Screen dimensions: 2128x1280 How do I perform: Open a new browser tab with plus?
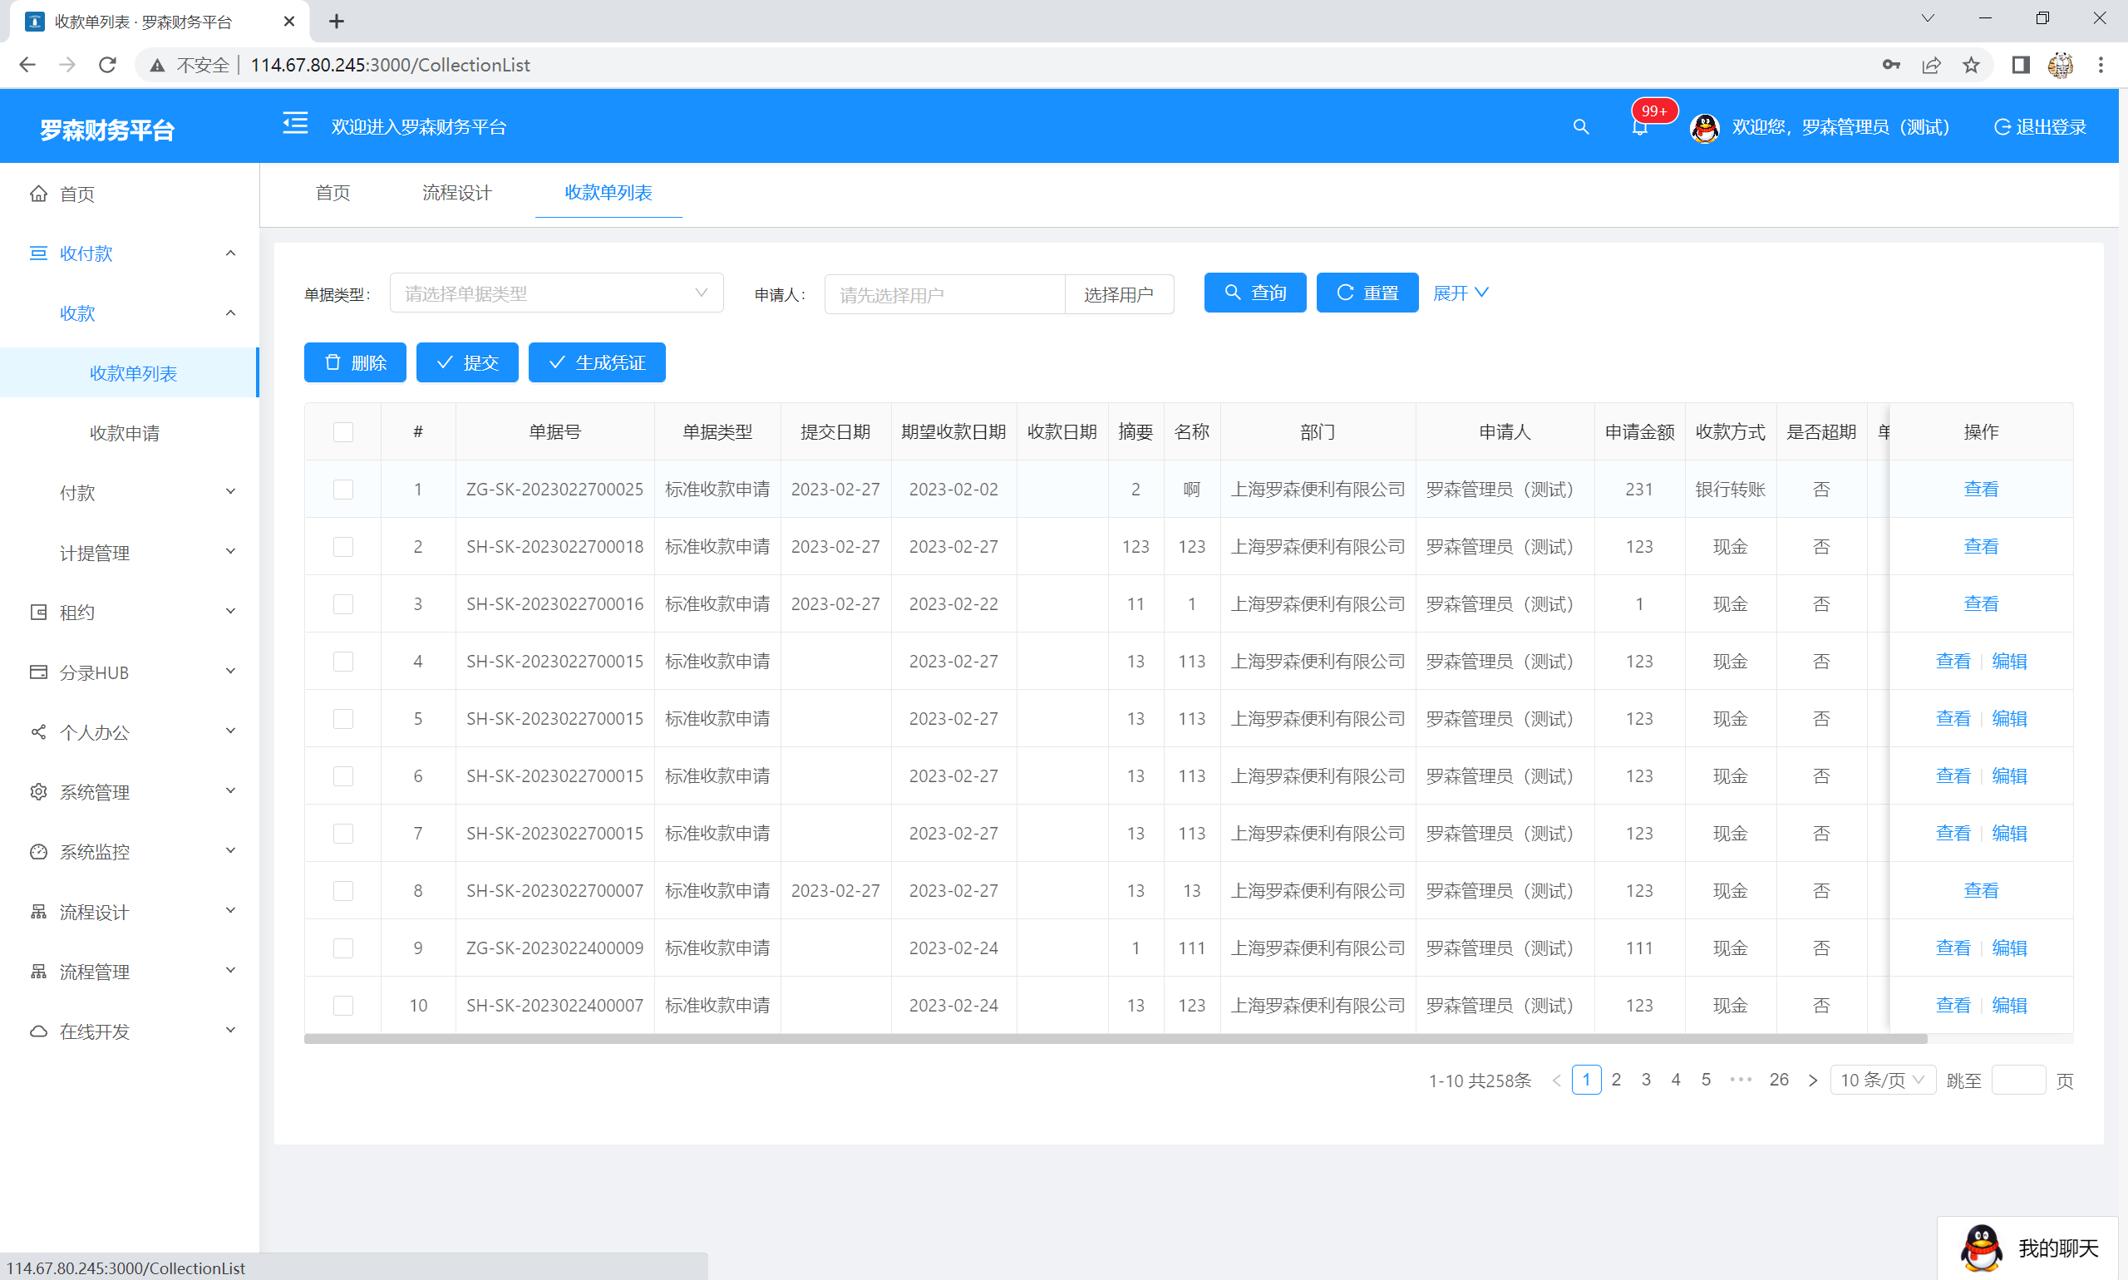pos(337,22)
